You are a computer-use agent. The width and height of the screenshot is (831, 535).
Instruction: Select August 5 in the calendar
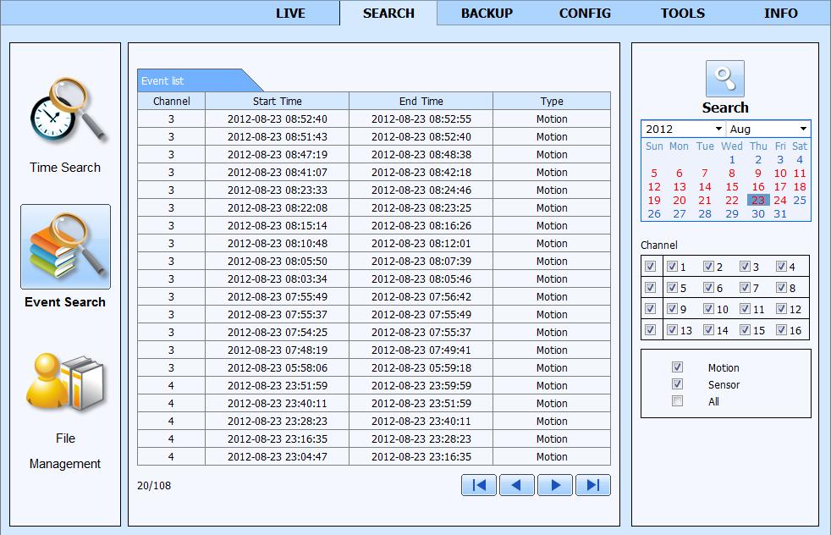(654, 174)
